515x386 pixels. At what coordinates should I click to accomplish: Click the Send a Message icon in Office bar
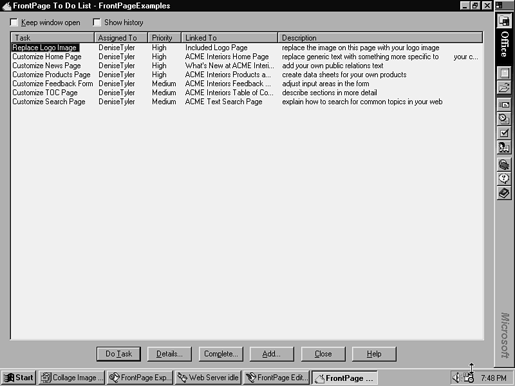[x=504, y=105]
